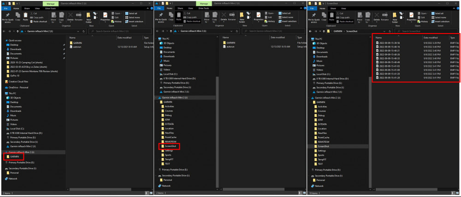Select autorun file in middle window list

point(229,46)
